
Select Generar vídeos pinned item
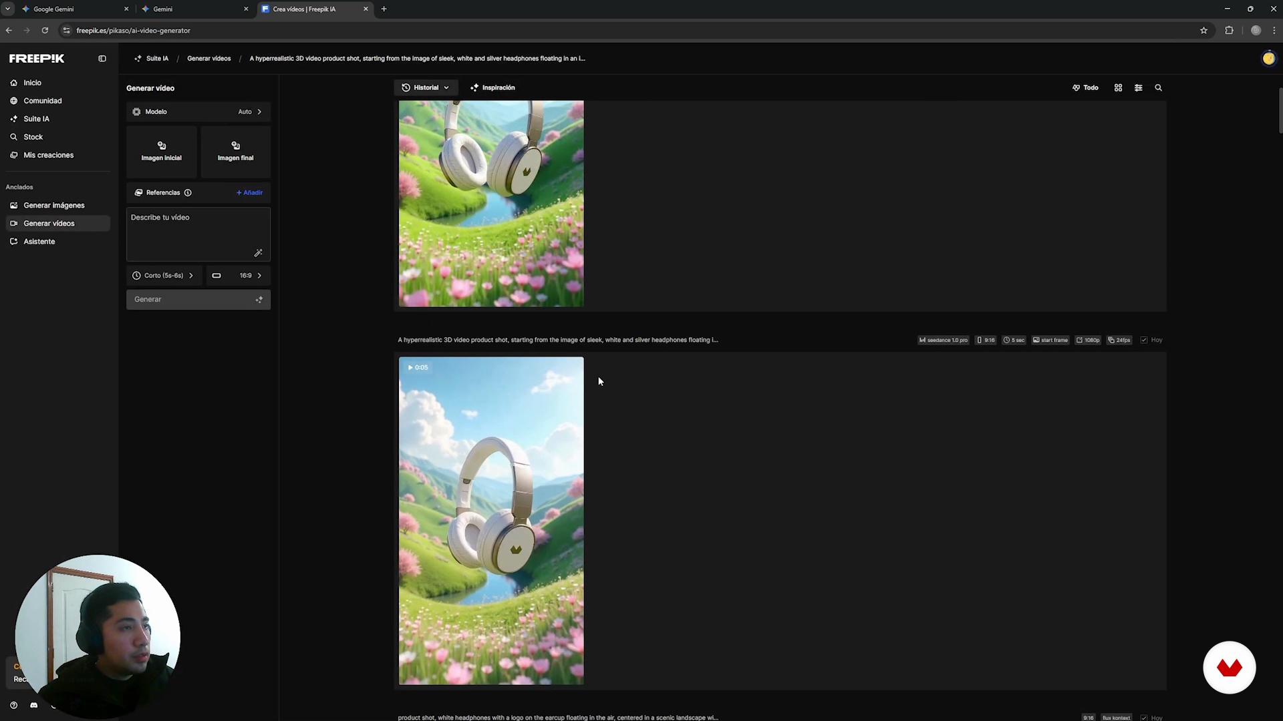pos(57,224)
